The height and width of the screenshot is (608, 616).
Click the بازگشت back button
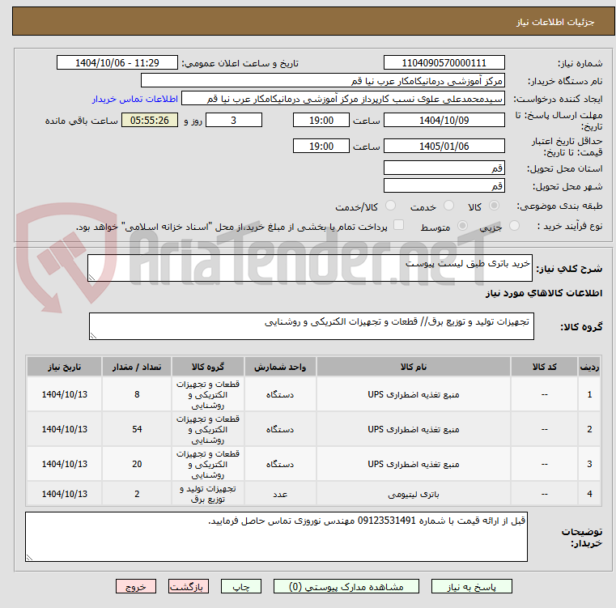(188, 586)
